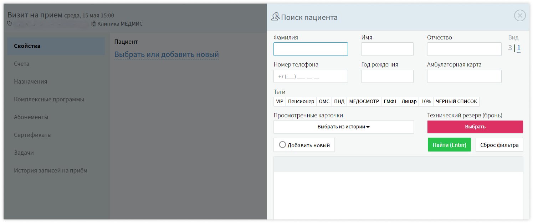Click the Номер телефона field

(311, 76)
